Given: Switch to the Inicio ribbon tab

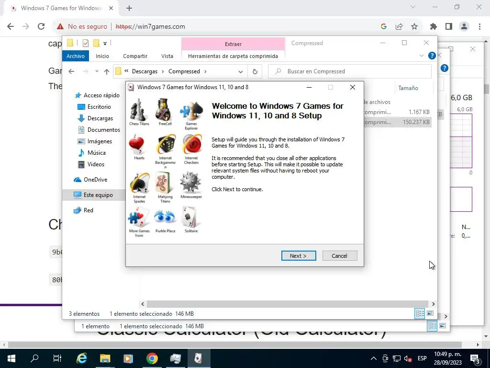Looking at the screenshot, I should click(102, 56).
